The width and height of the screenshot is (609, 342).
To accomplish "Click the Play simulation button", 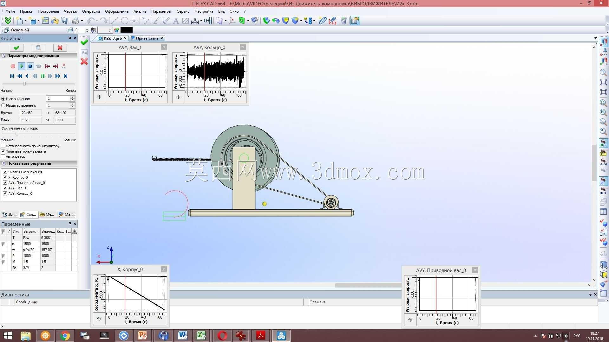I will (22, 66).
